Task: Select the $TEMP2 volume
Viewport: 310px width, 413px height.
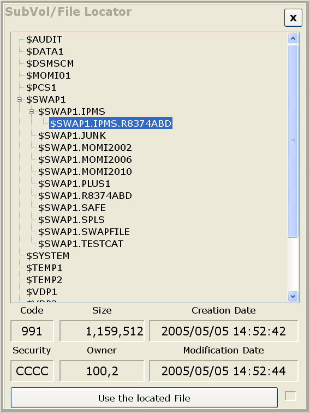Action: [44, 280]
